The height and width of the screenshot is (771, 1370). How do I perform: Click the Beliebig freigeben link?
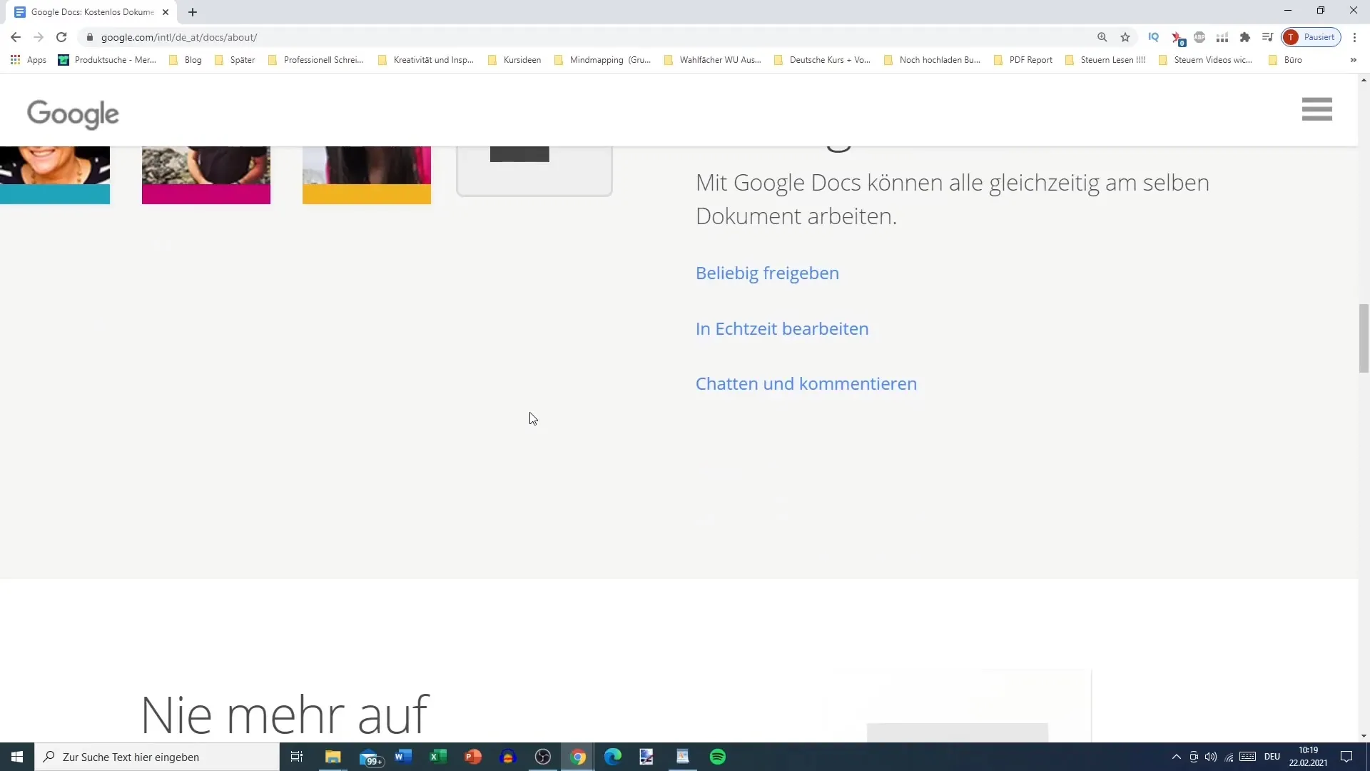pos(767,273)
